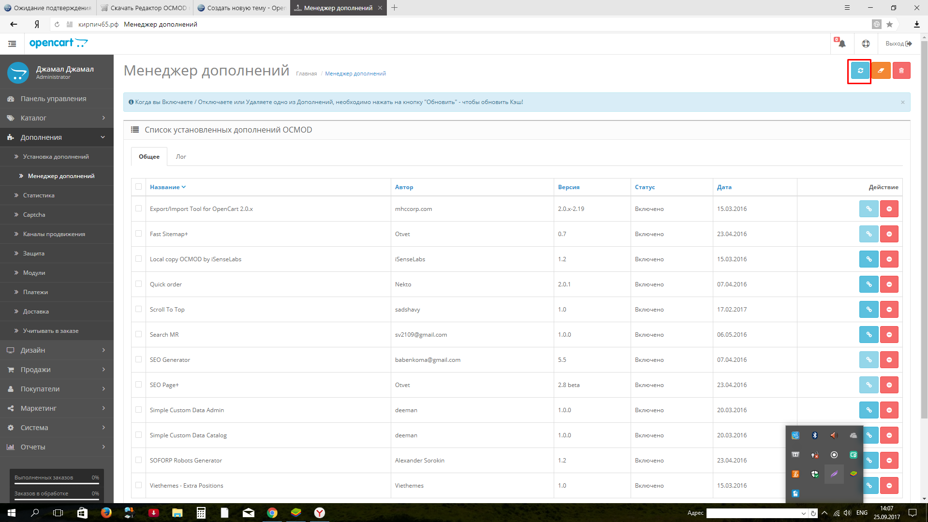Click the red disable button for Quick order
This screenshot has width=928, height=522.
tap(889, 284)
